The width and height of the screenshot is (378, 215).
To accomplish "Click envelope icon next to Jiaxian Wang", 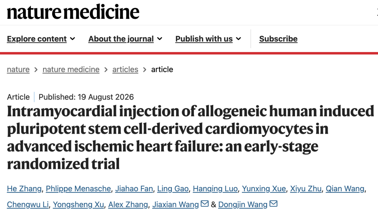I will (x=205, y=204).
